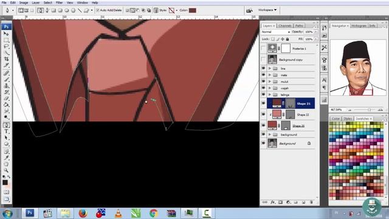Expand the mata layer group
This screenshot has height=219, width=389.
(x=270, y=75)
